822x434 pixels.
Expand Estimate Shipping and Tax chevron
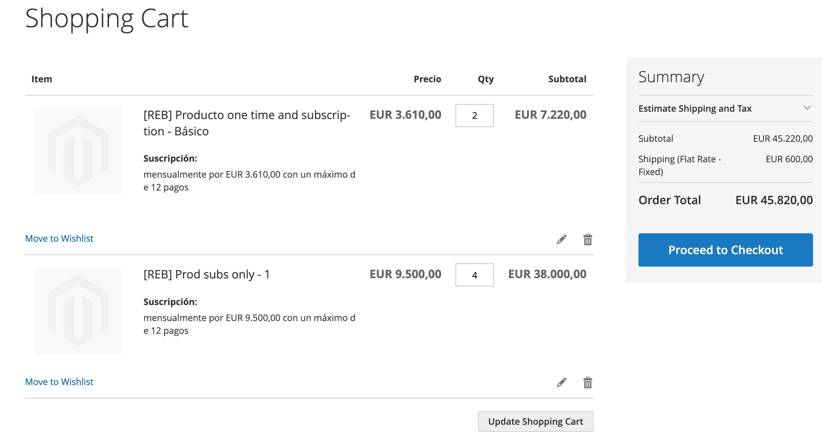click(x=807, y=108)
